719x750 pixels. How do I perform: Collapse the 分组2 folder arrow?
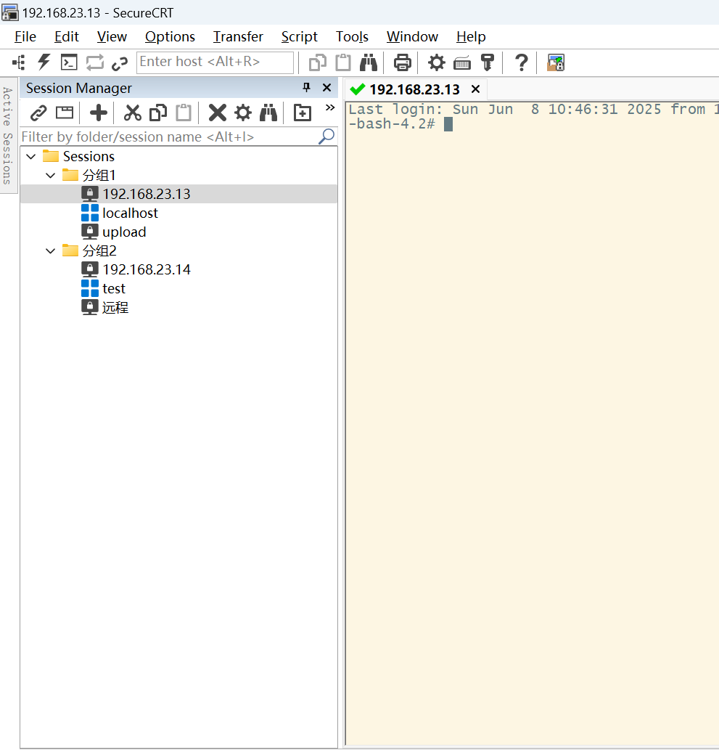pyautogui.click(x=50, y=250)
